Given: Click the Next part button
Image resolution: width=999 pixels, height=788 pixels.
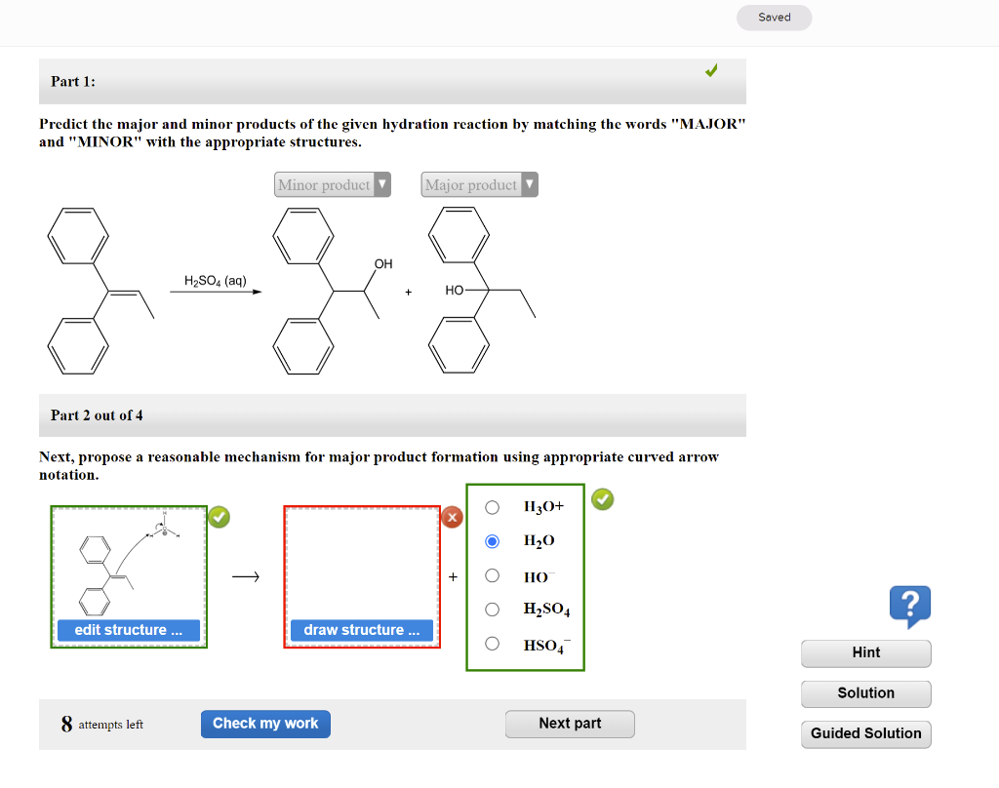Looking at the screenshot, I should 570,724.
